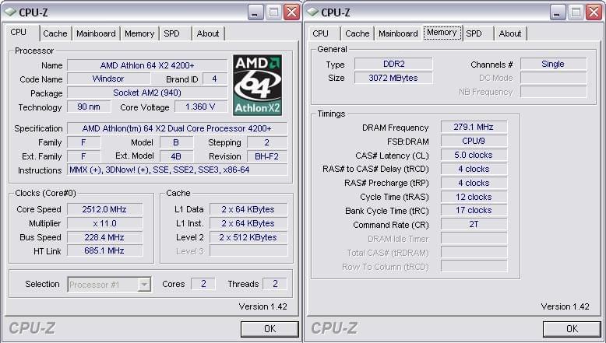Switch to Mainboard tab in left CPU-Z window
Screen dimensions: 606x343
point(96,33)
